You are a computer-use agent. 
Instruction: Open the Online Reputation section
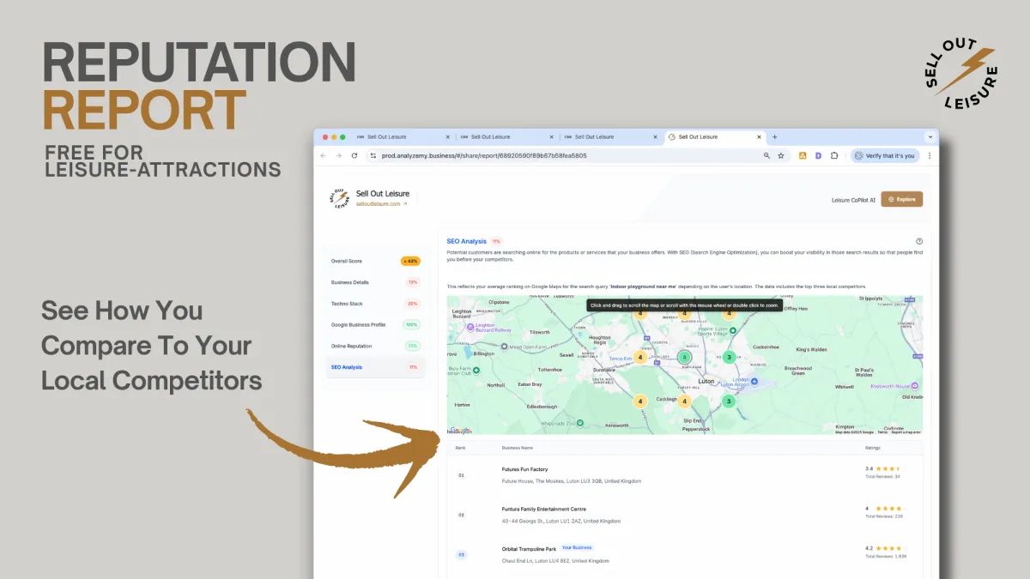(376, 346)
